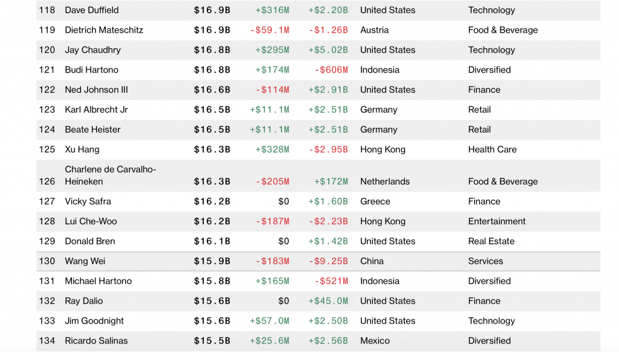Select Beate Heister's name
The height and width of the screenshot is (352, 619).
(x=92, y=130)
